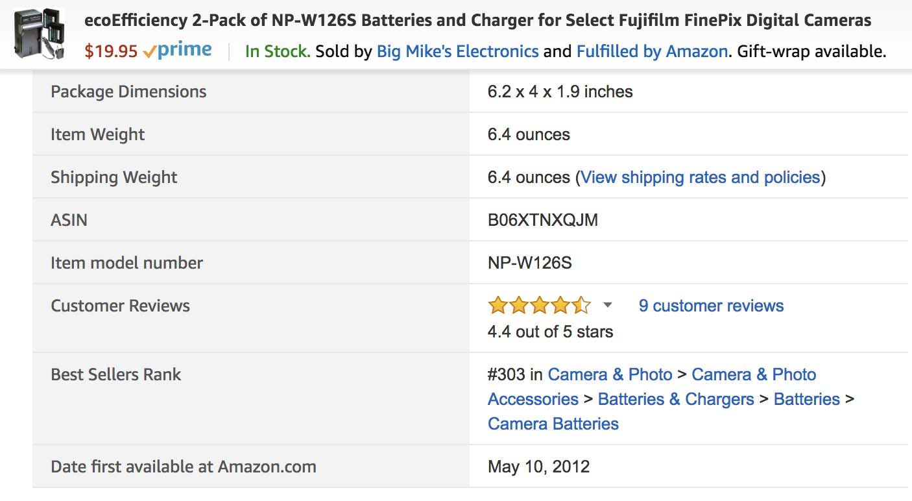Click the $19.95 price
The width and height of the screenshot is (912, 501).
point(111,51)
